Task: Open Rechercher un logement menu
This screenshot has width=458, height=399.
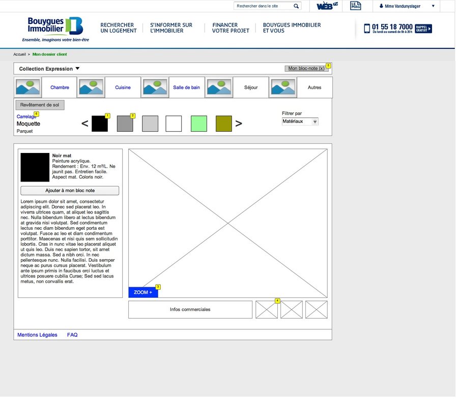Action: click(118, 28)
